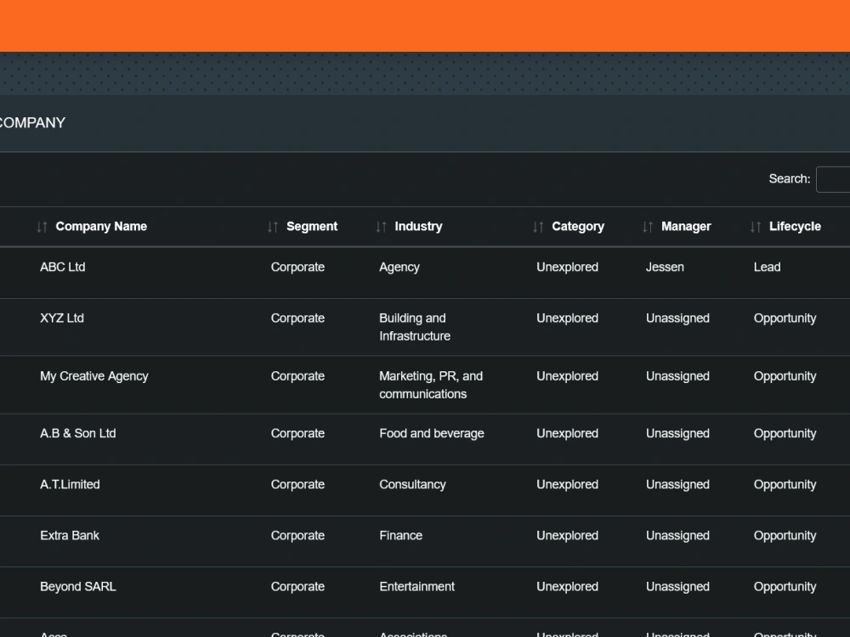
Task: Sort by Lifecycle column arrows
Action: [755, 227]
